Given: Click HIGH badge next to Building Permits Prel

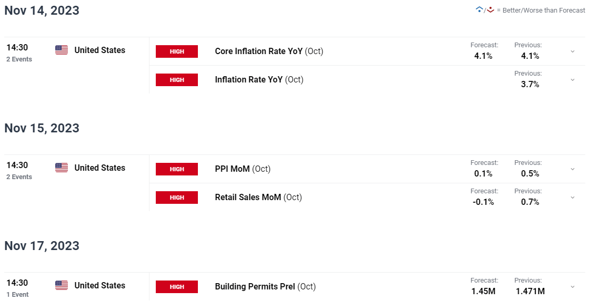Looking at the screenshot, I should (177, 287).
